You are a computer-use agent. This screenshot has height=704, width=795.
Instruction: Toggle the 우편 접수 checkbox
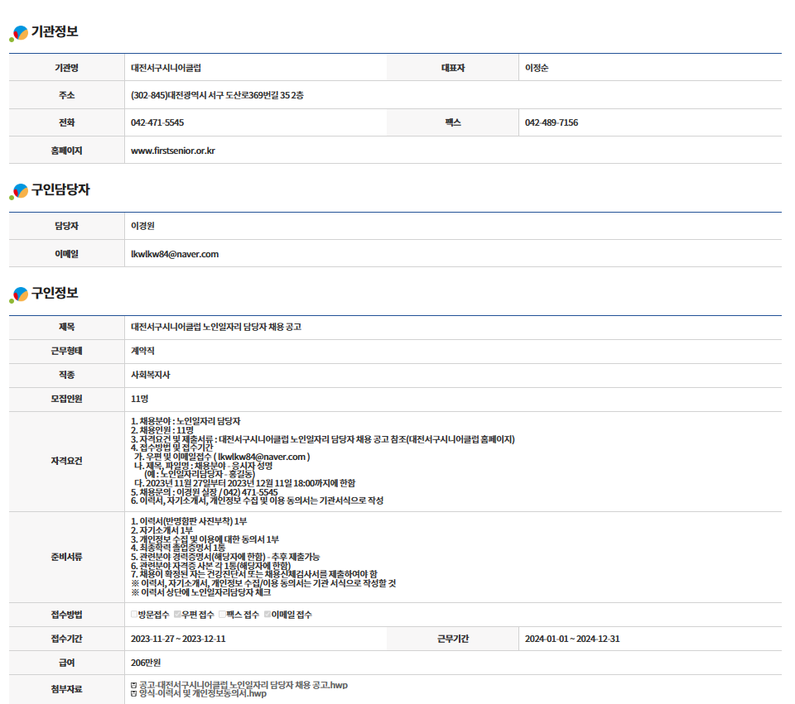coord(177,615)
